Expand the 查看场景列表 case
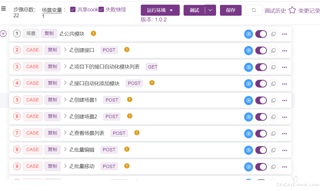 (65, 133)
